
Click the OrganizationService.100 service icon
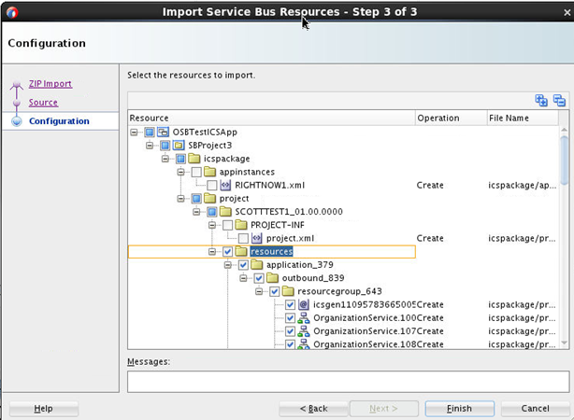click(304, 317)
